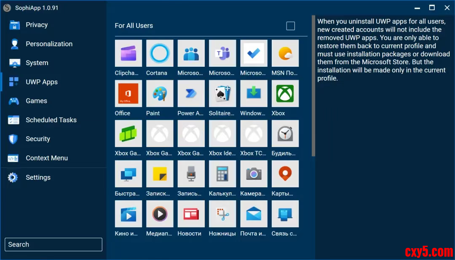The height and width of the screenshot is (260, 455).
Task: Open the Scheduled Tasks section
Action: [54, 120]
